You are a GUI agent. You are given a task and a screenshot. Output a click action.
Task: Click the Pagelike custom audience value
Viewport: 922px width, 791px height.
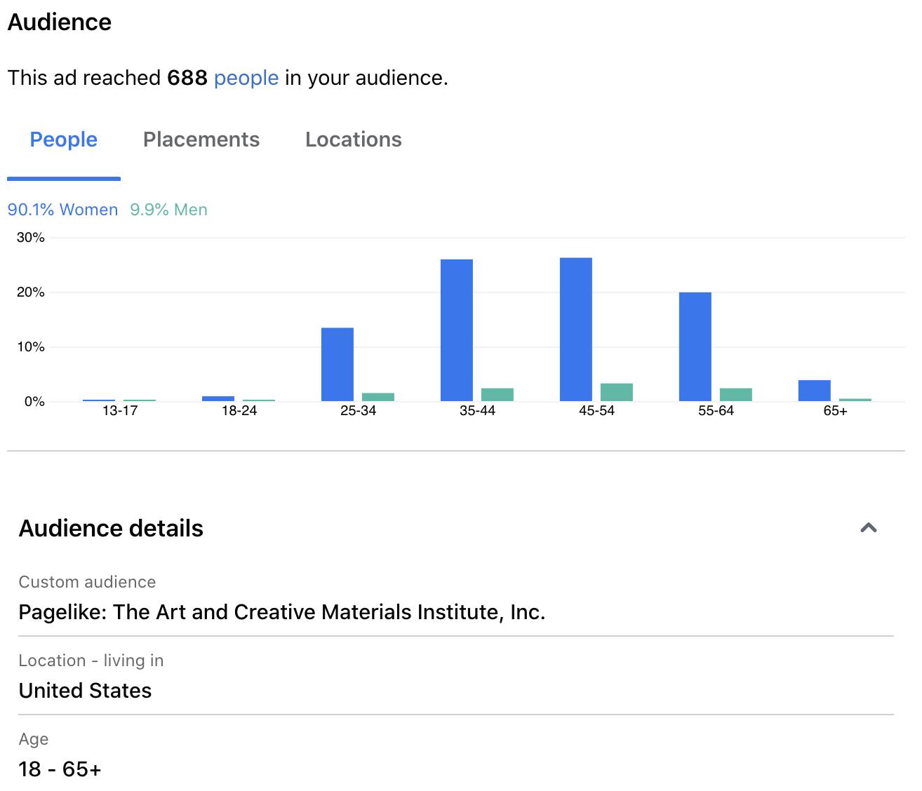282,612
